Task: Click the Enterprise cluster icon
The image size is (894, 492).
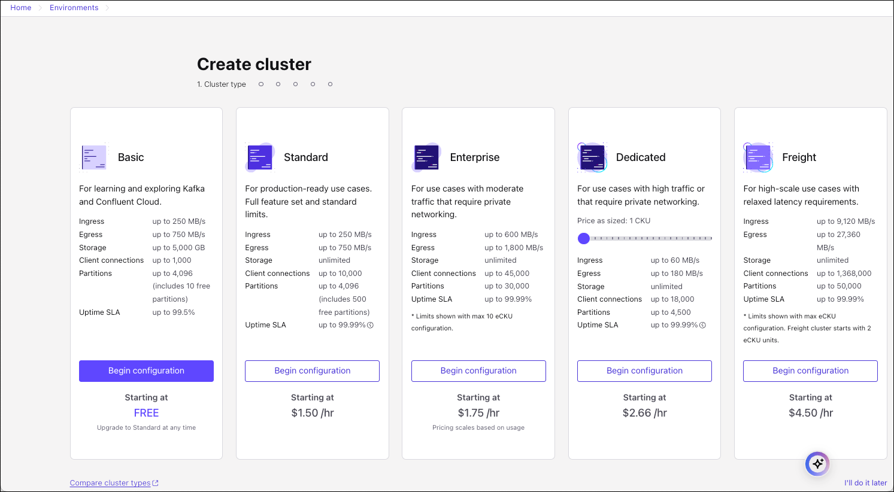Action: pyautogui.click(x=426, y=157)
